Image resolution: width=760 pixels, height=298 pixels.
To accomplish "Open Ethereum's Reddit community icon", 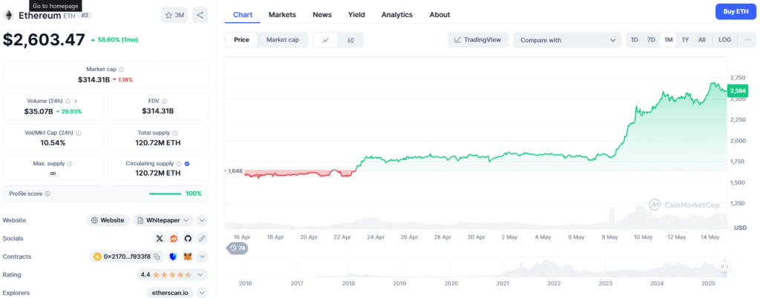I will pos(174,239).
